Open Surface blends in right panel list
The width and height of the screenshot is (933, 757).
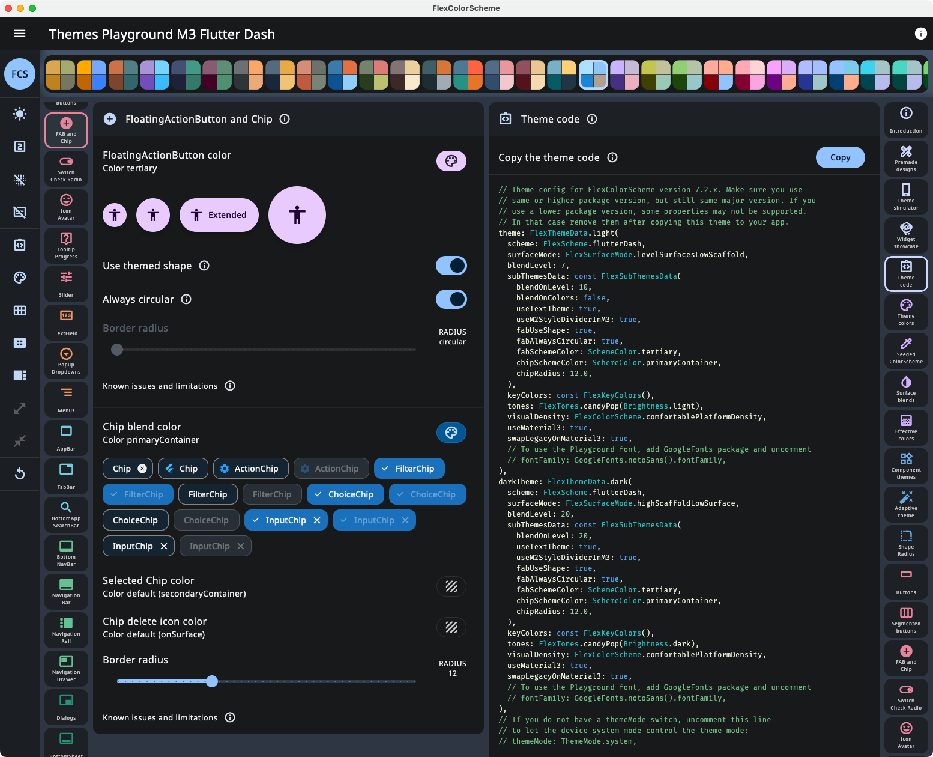[906, 389]
